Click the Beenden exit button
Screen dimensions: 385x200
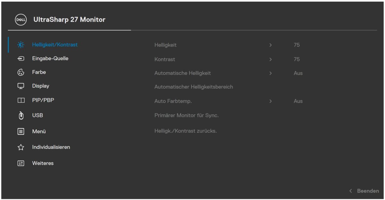(x=368, y=191)
